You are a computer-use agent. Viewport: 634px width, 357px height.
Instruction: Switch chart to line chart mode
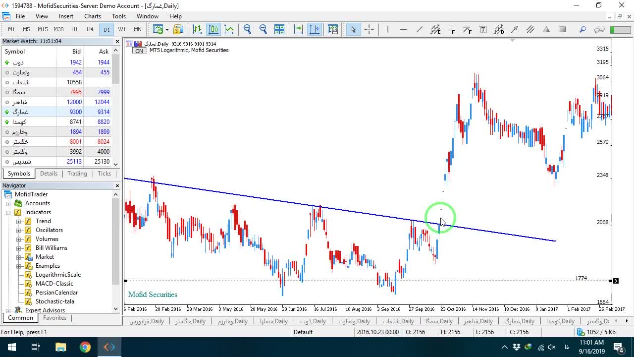(229, 29)
